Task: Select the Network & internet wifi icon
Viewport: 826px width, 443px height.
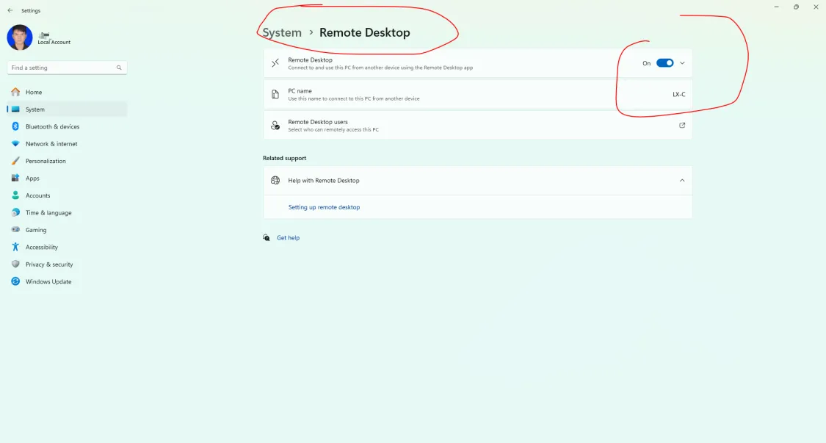Action: (15, 143)
